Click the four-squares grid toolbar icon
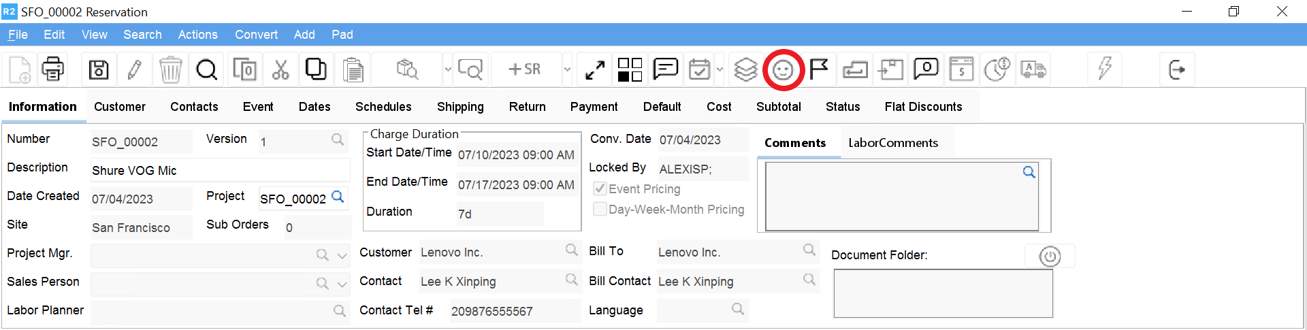The width and height of the screenshot is (1307, 330). point(630,69)
